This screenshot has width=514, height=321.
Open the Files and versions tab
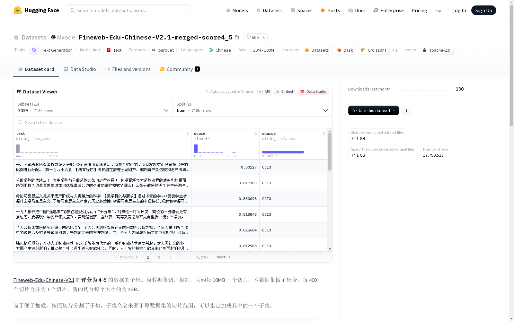click(128, 69)
